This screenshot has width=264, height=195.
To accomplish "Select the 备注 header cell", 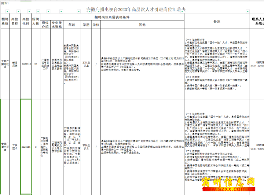I will click(217, 21).
